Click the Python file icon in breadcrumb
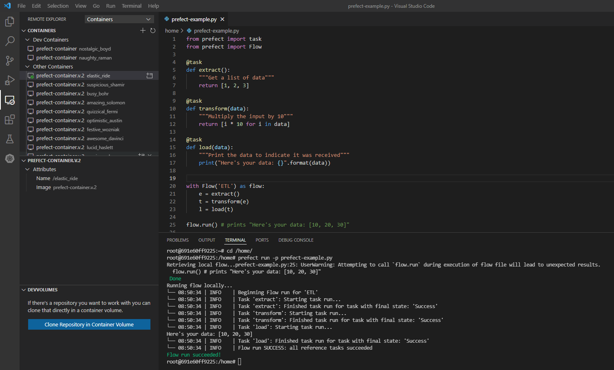 click(x=189, y=31)
